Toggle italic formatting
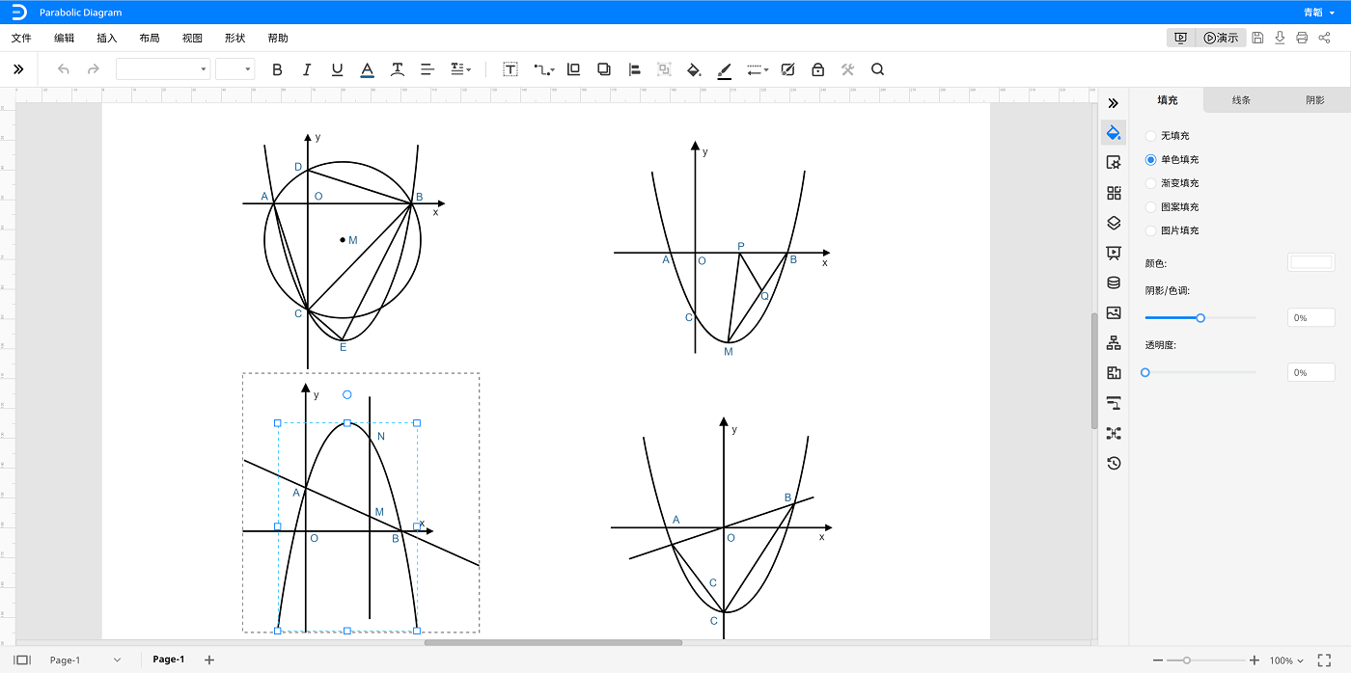The image size is (1351, 673). point(307,69)
